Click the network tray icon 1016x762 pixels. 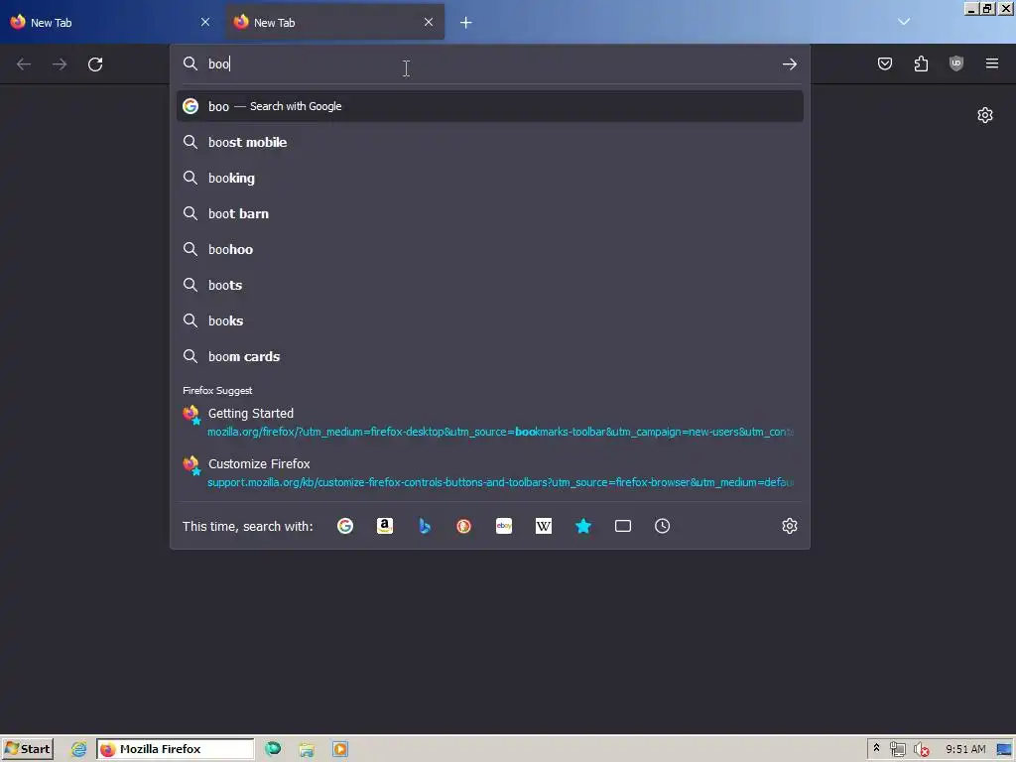[897, 749]
